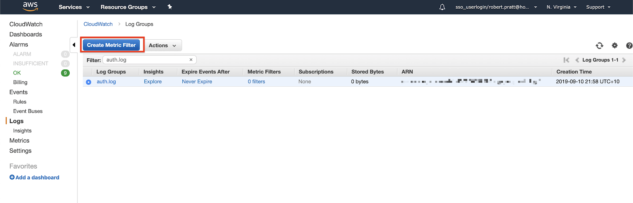
Task: Click the Creation Time column header
Action: point(574,72)
